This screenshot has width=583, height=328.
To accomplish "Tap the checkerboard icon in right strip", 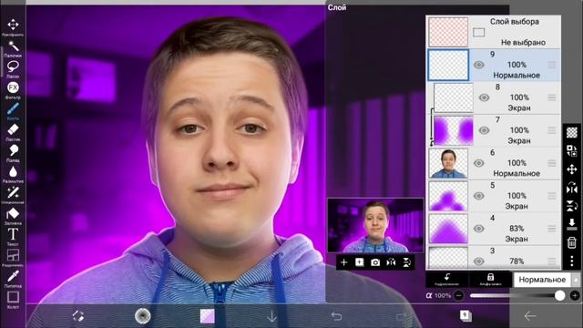I will [572, 132].
